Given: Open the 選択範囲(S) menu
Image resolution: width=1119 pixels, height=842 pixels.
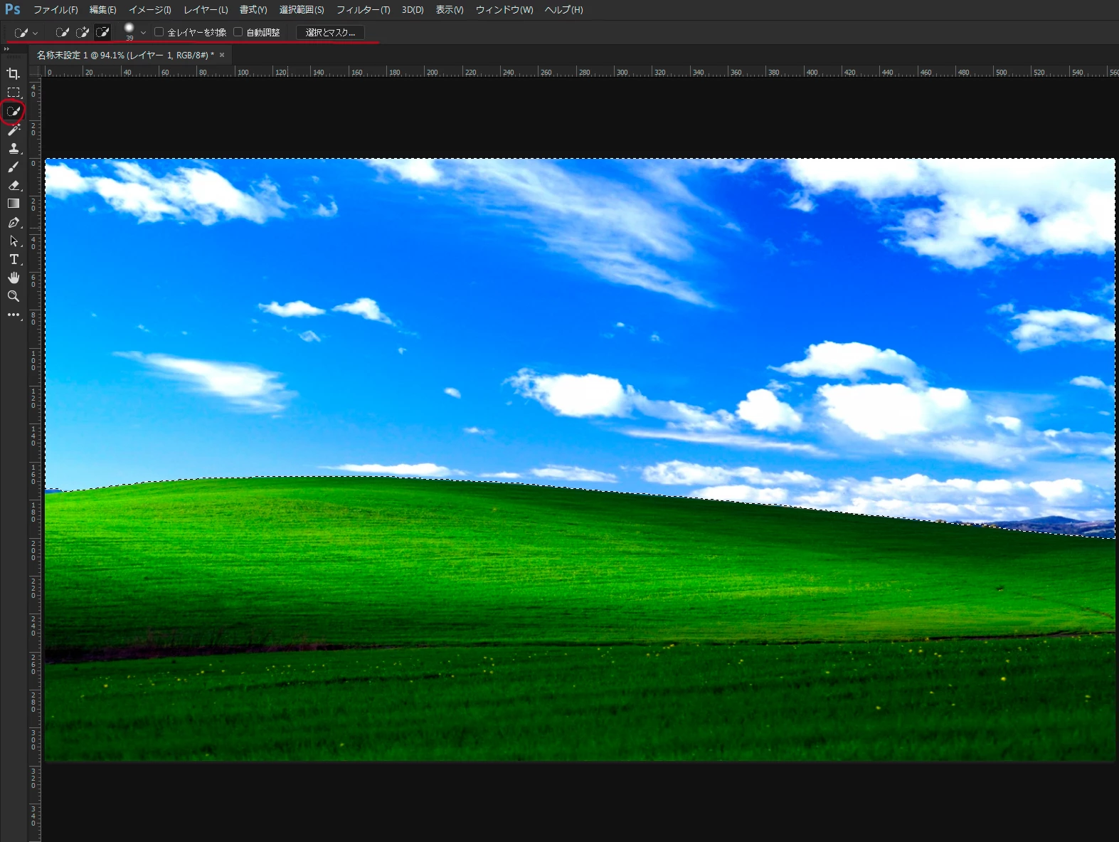Looking at the screenshot, I should 302,10.
